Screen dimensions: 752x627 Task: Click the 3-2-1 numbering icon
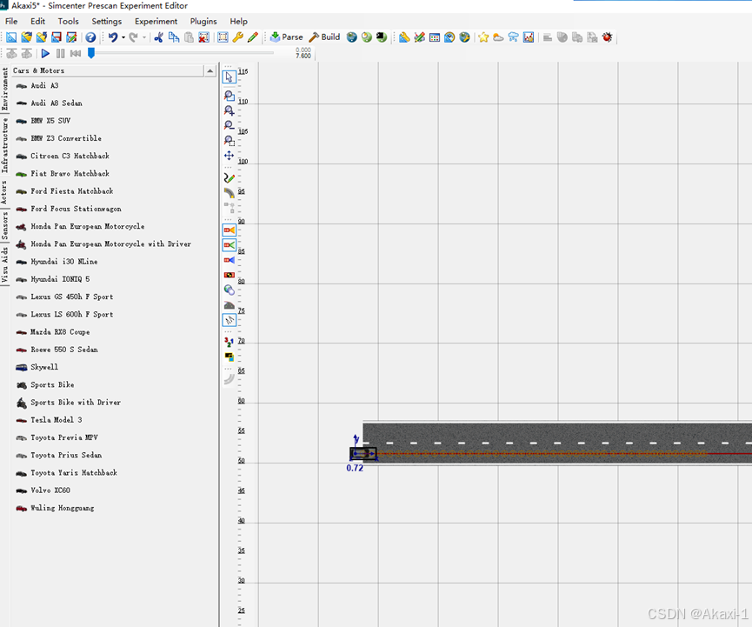coord(230,342)
